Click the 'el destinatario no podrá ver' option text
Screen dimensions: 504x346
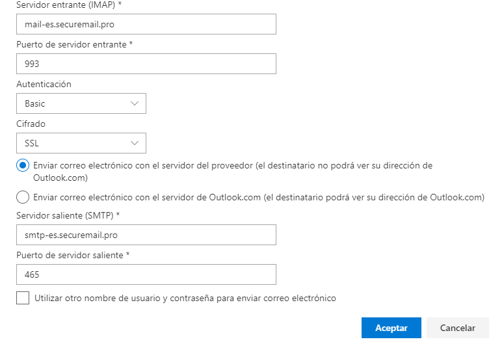[x=233, y=172]
